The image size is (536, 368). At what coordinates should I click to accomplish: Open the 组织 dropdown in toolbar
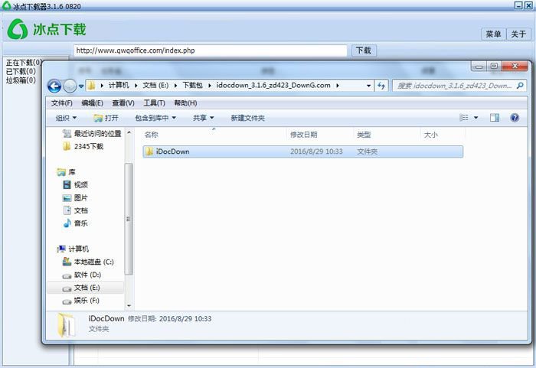66,118
